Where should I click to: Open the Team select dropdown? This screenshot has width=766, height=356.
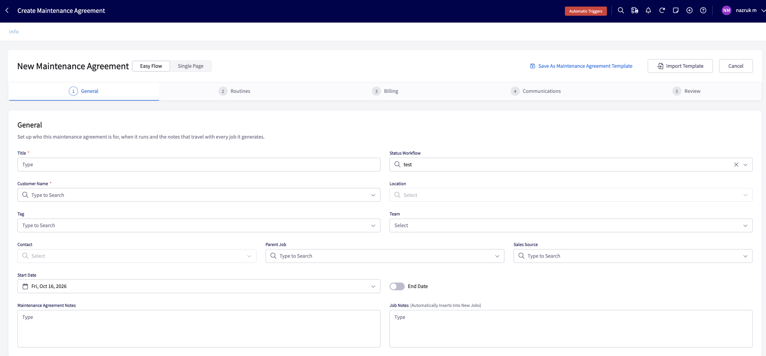tap(571, 225)
